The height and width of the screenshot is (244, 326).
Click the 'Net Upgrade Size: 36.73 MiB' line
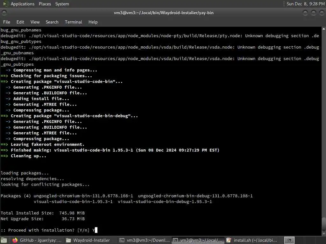coord(43,219)
